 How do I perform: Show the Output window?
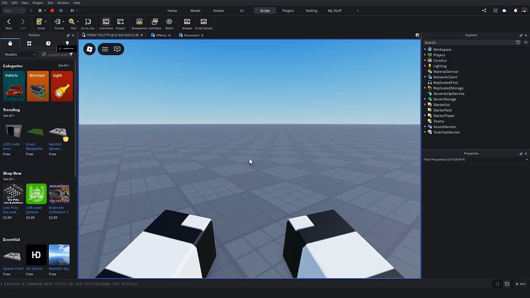tap(120, 24)
